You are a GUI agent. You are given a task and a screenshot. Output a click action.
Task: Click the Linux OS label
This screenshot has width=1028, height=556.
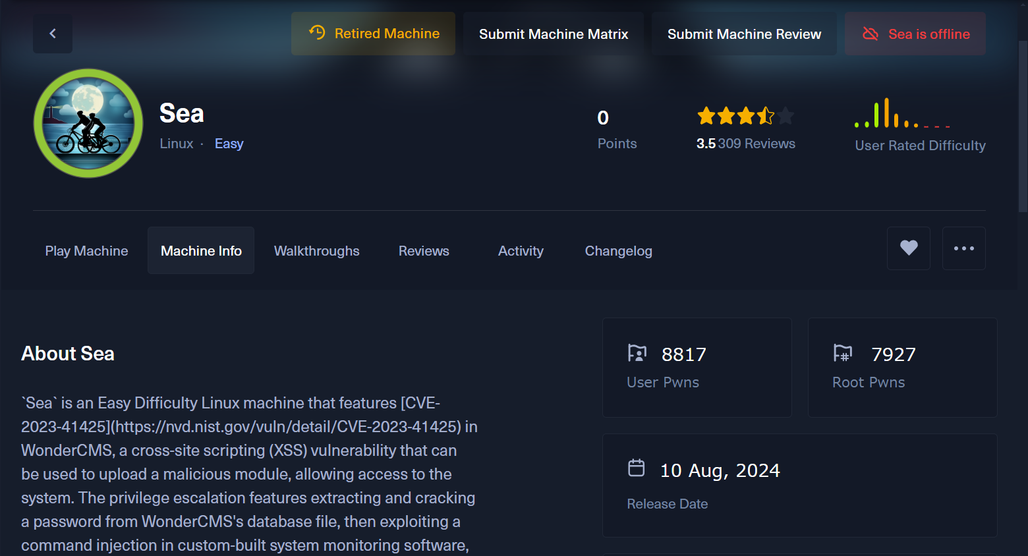point(177,144)
